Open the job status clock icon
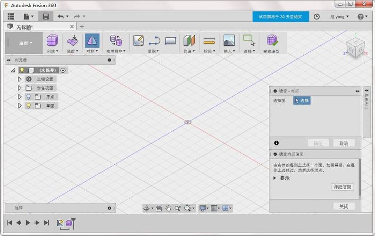This screenshot has width=375, height=236. click(x=317, y=17)
